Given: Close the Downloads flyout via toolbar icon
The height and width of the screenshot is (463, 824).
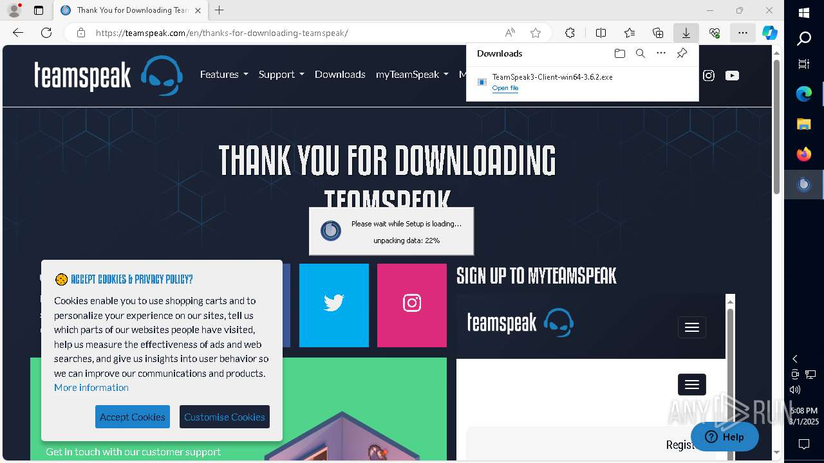Looking at the screenshot, I should (x=686, y=33).
